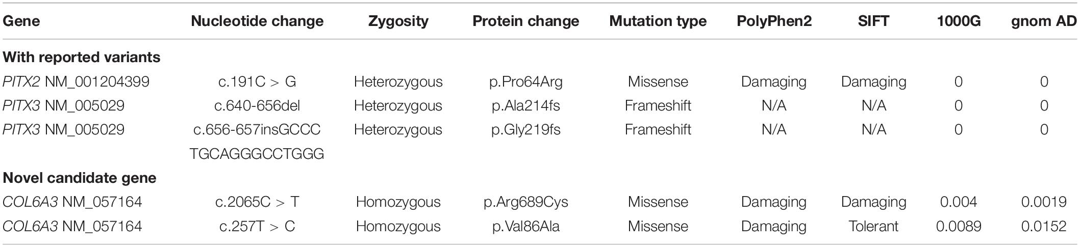This screenshot has height=247, width=1080.
Task: Select the PolyPhen2 column header
Action: click(774, 21)
